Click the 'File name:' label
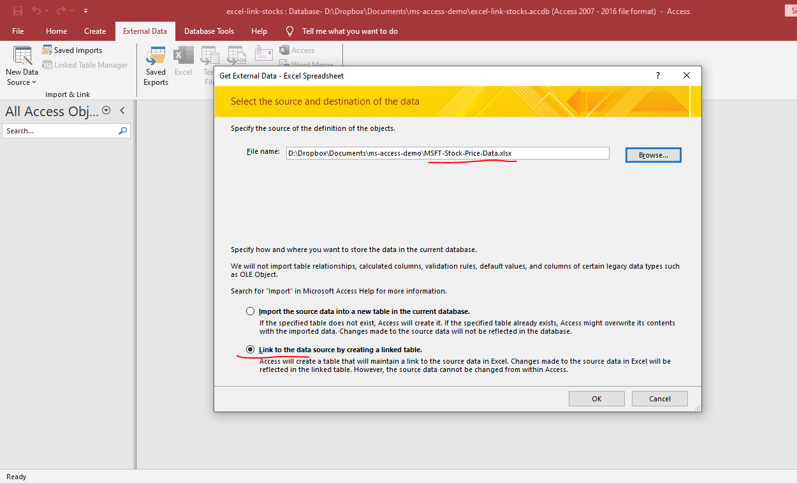 (x=263, y=151)
